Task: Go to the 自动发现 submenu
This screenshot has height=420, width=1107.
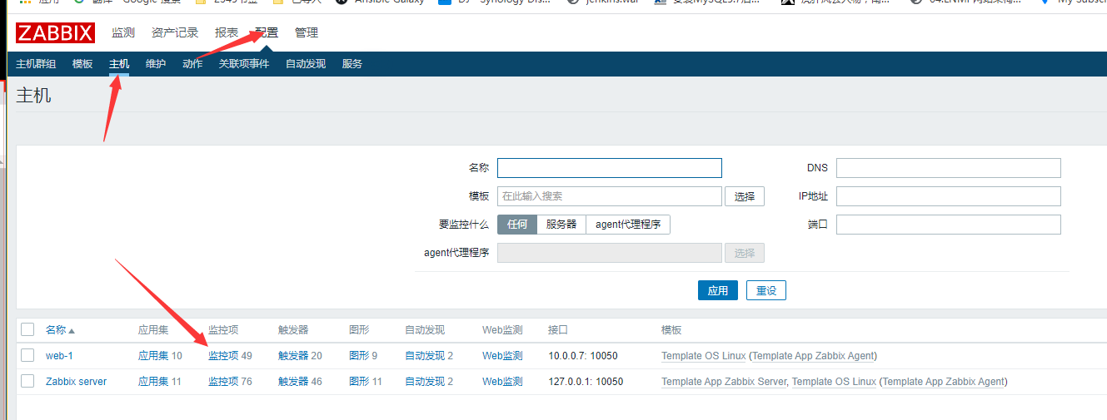Action: [x=306, y=64]
